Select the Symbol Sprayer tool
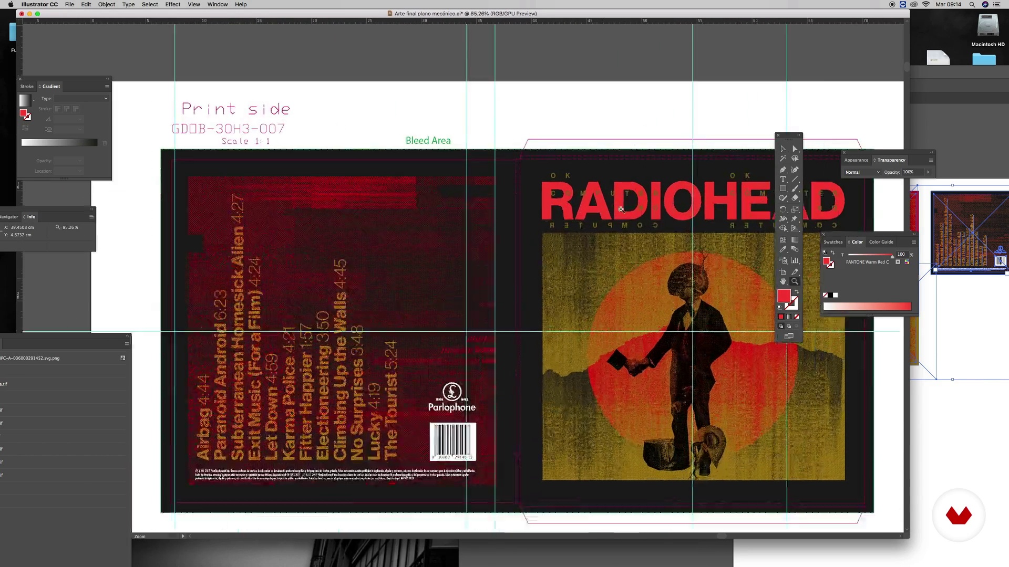Screen dimensions: 1009x567 click(783, 260)
